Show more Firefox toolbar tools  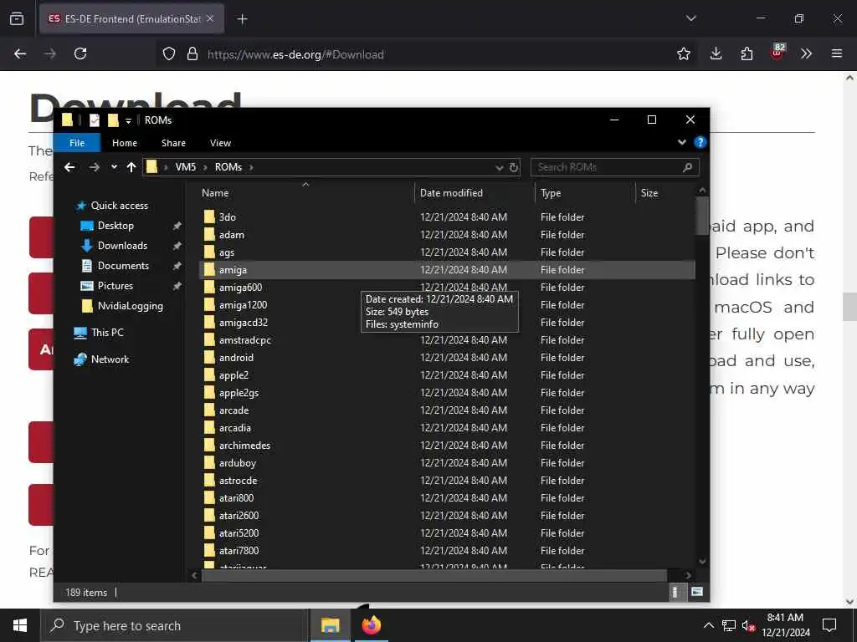(x=806, y=53)
